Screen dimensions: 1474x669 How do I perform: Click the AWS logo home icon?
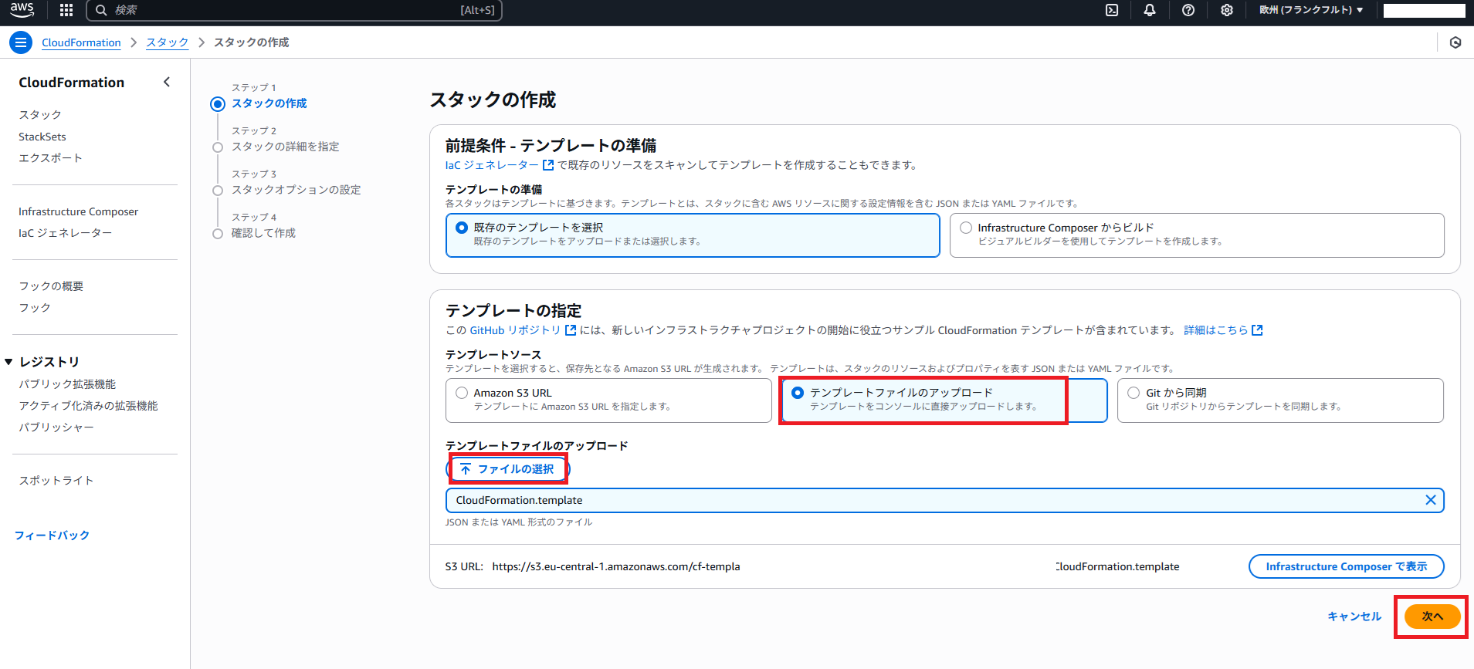point(22,10)
